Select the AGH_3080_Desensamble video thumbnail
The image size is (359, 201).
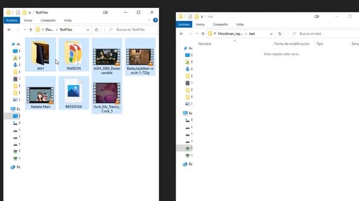pyautogui.click(x=107, y=57)
